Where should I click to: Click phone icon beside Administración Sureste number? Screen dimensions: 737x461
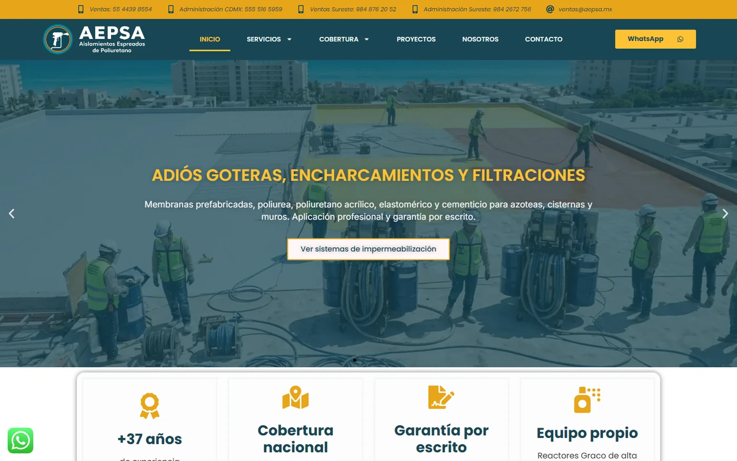click(x=415, y=9)
